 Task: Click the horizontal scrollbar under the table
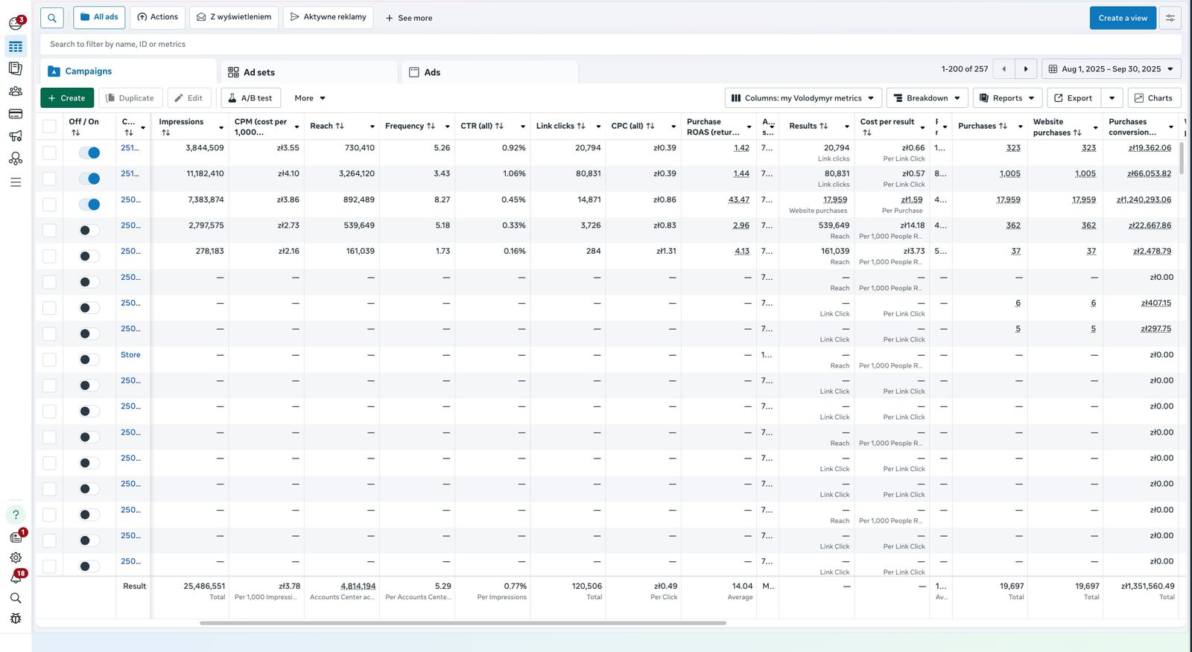tap(463, 623)
